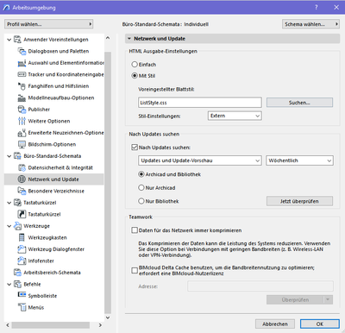
Task: Click the tree horizontal scrollbar right arrow
Action: click(100, 325)
